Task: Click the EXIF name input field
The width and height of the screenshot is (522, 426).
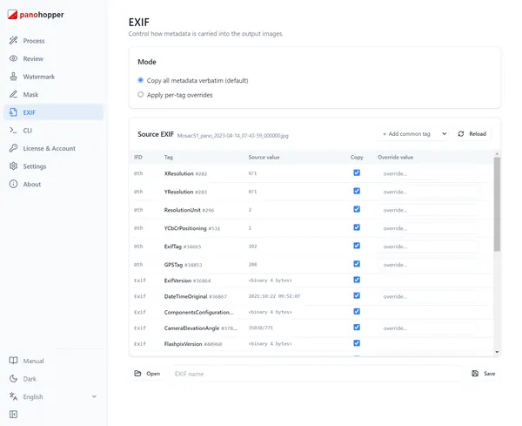Action: pyautogui.click(x=317, y=374)
